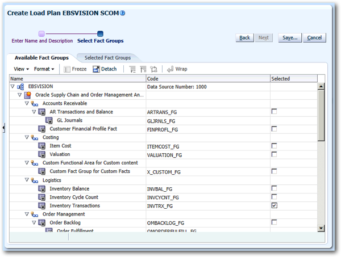Click Order Management functional area icon

pyautogui.click(x=35, y=214)
